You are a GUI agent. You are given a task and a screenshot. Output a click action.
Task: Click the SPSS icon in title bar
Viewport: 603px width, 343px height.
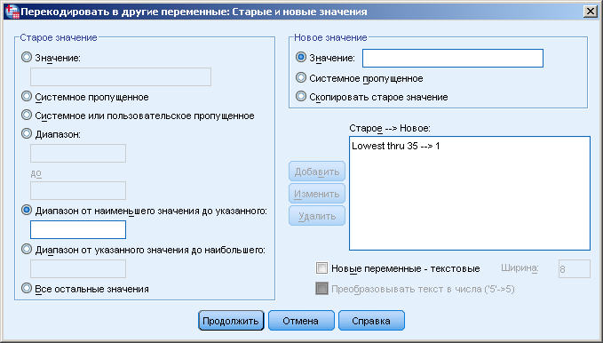click(12, 12)
